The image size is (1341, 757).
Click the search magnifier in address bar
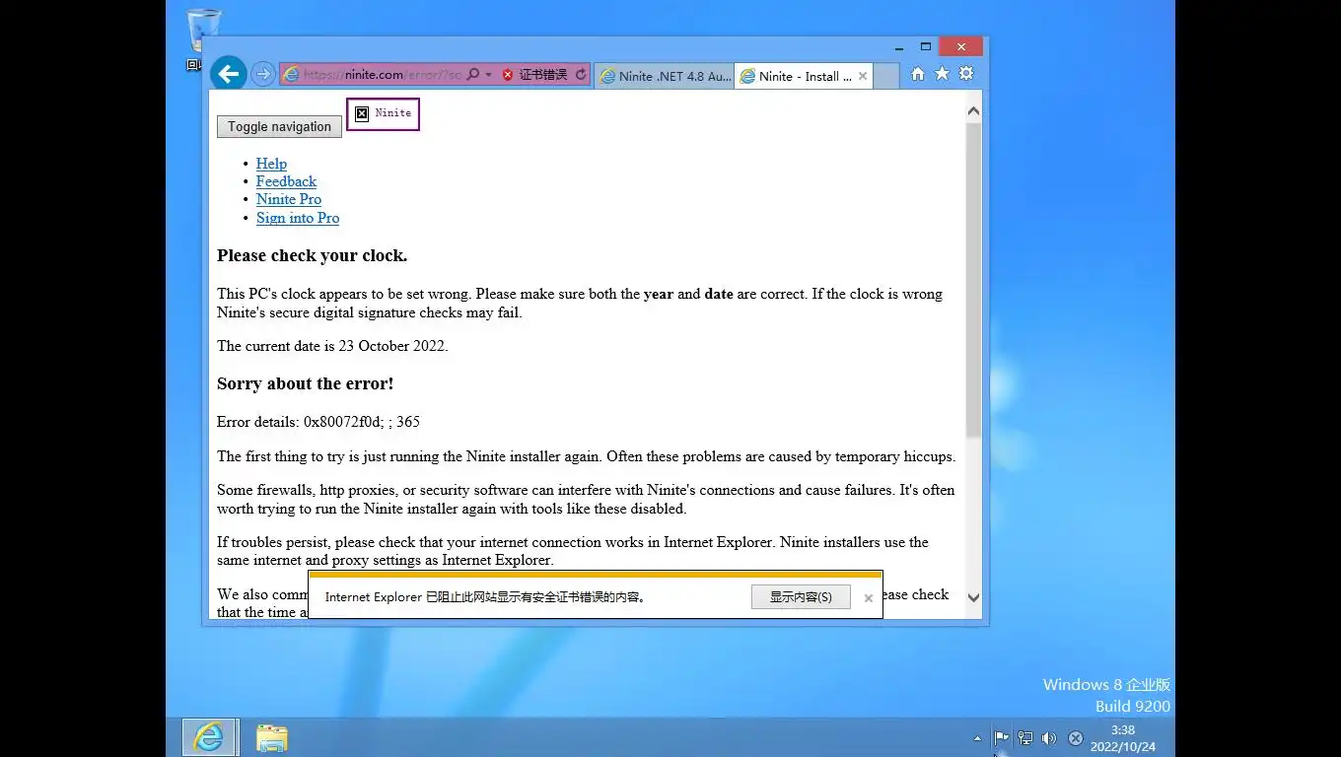coord(473,75)
